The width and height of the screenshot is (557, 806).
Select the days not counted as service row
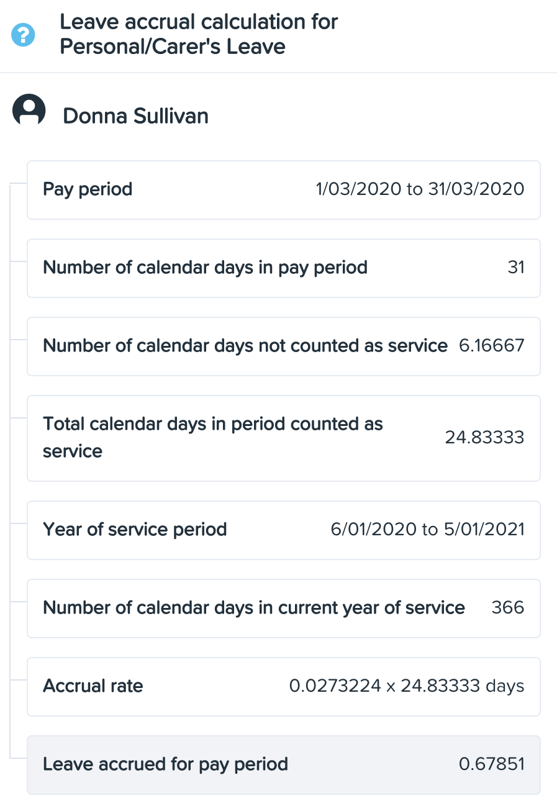point(284,346)
